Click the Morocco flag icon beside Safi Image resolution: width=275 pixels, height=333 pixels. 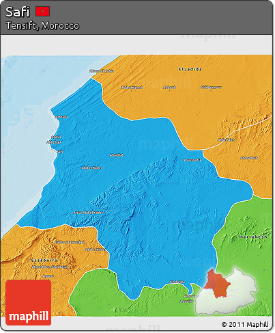pyautogui.click(x=42, y=12)
